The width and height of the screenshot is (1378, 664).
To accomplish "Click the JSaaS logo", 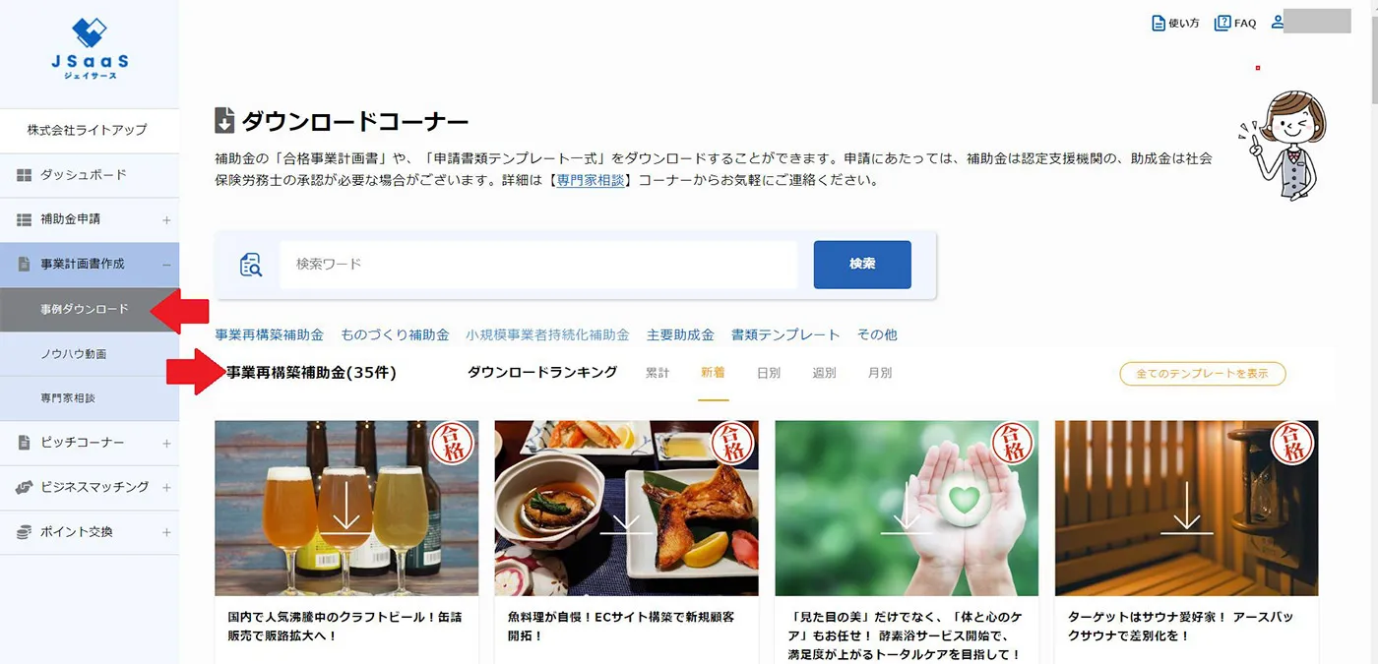I will click(x=89, y=50).
